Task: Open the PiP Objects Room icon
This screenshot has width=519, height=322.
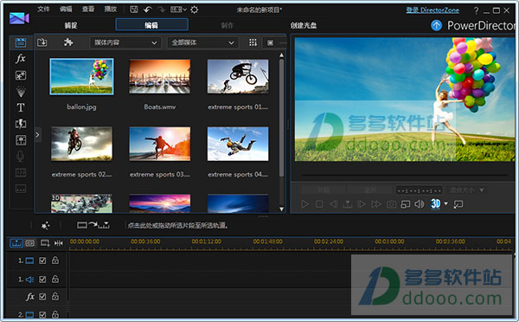Action: click(x=21, y=75)
